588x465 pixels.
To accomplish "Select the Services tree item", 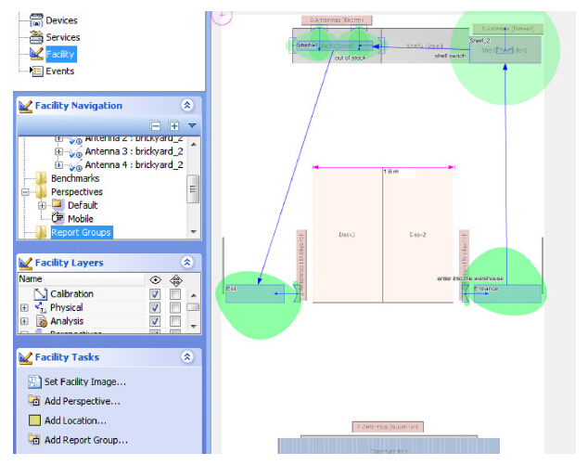I will click(x=62, y=37).
